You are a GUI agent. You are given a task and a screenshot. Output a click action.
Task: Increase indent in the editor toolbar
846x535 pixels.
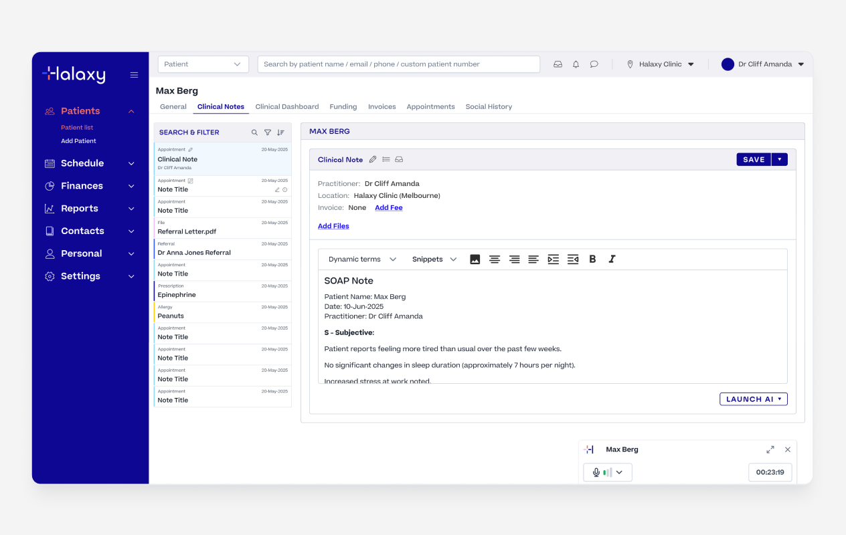pos(553,259)
